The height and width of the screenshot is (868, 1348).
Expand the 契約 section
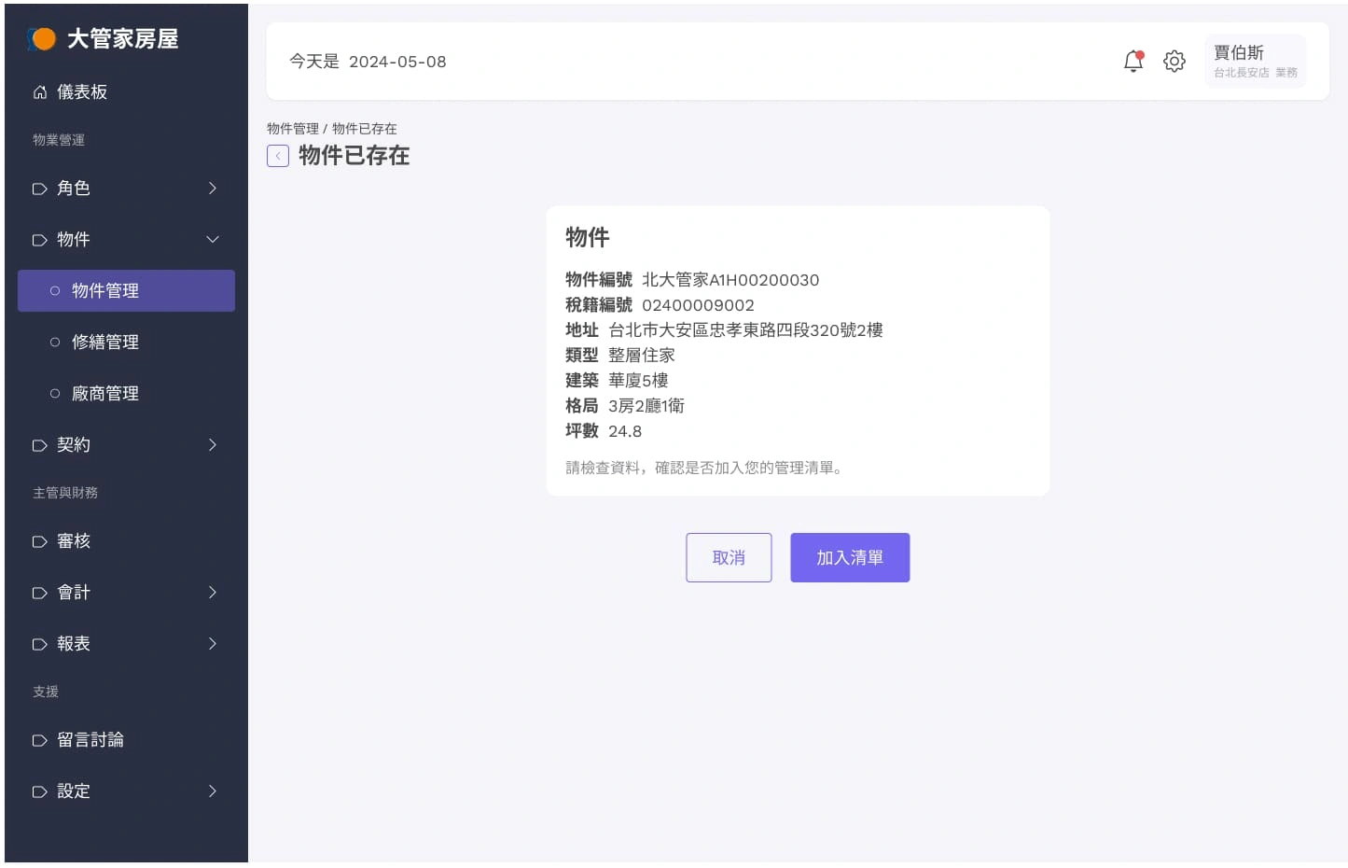pos(213,445)
